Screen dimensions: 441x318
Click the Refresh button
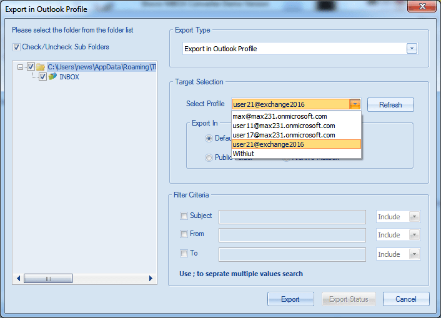coord(390,105)
